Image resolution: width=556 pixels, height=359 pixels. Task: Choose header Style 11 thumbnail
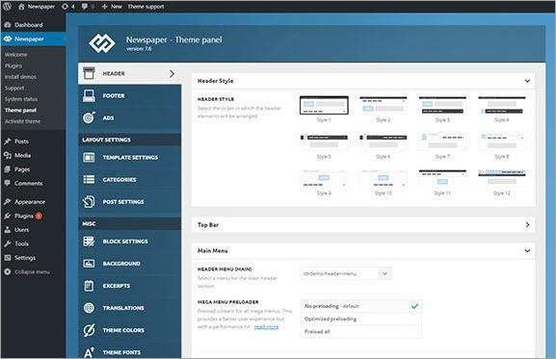coord(442,178)
